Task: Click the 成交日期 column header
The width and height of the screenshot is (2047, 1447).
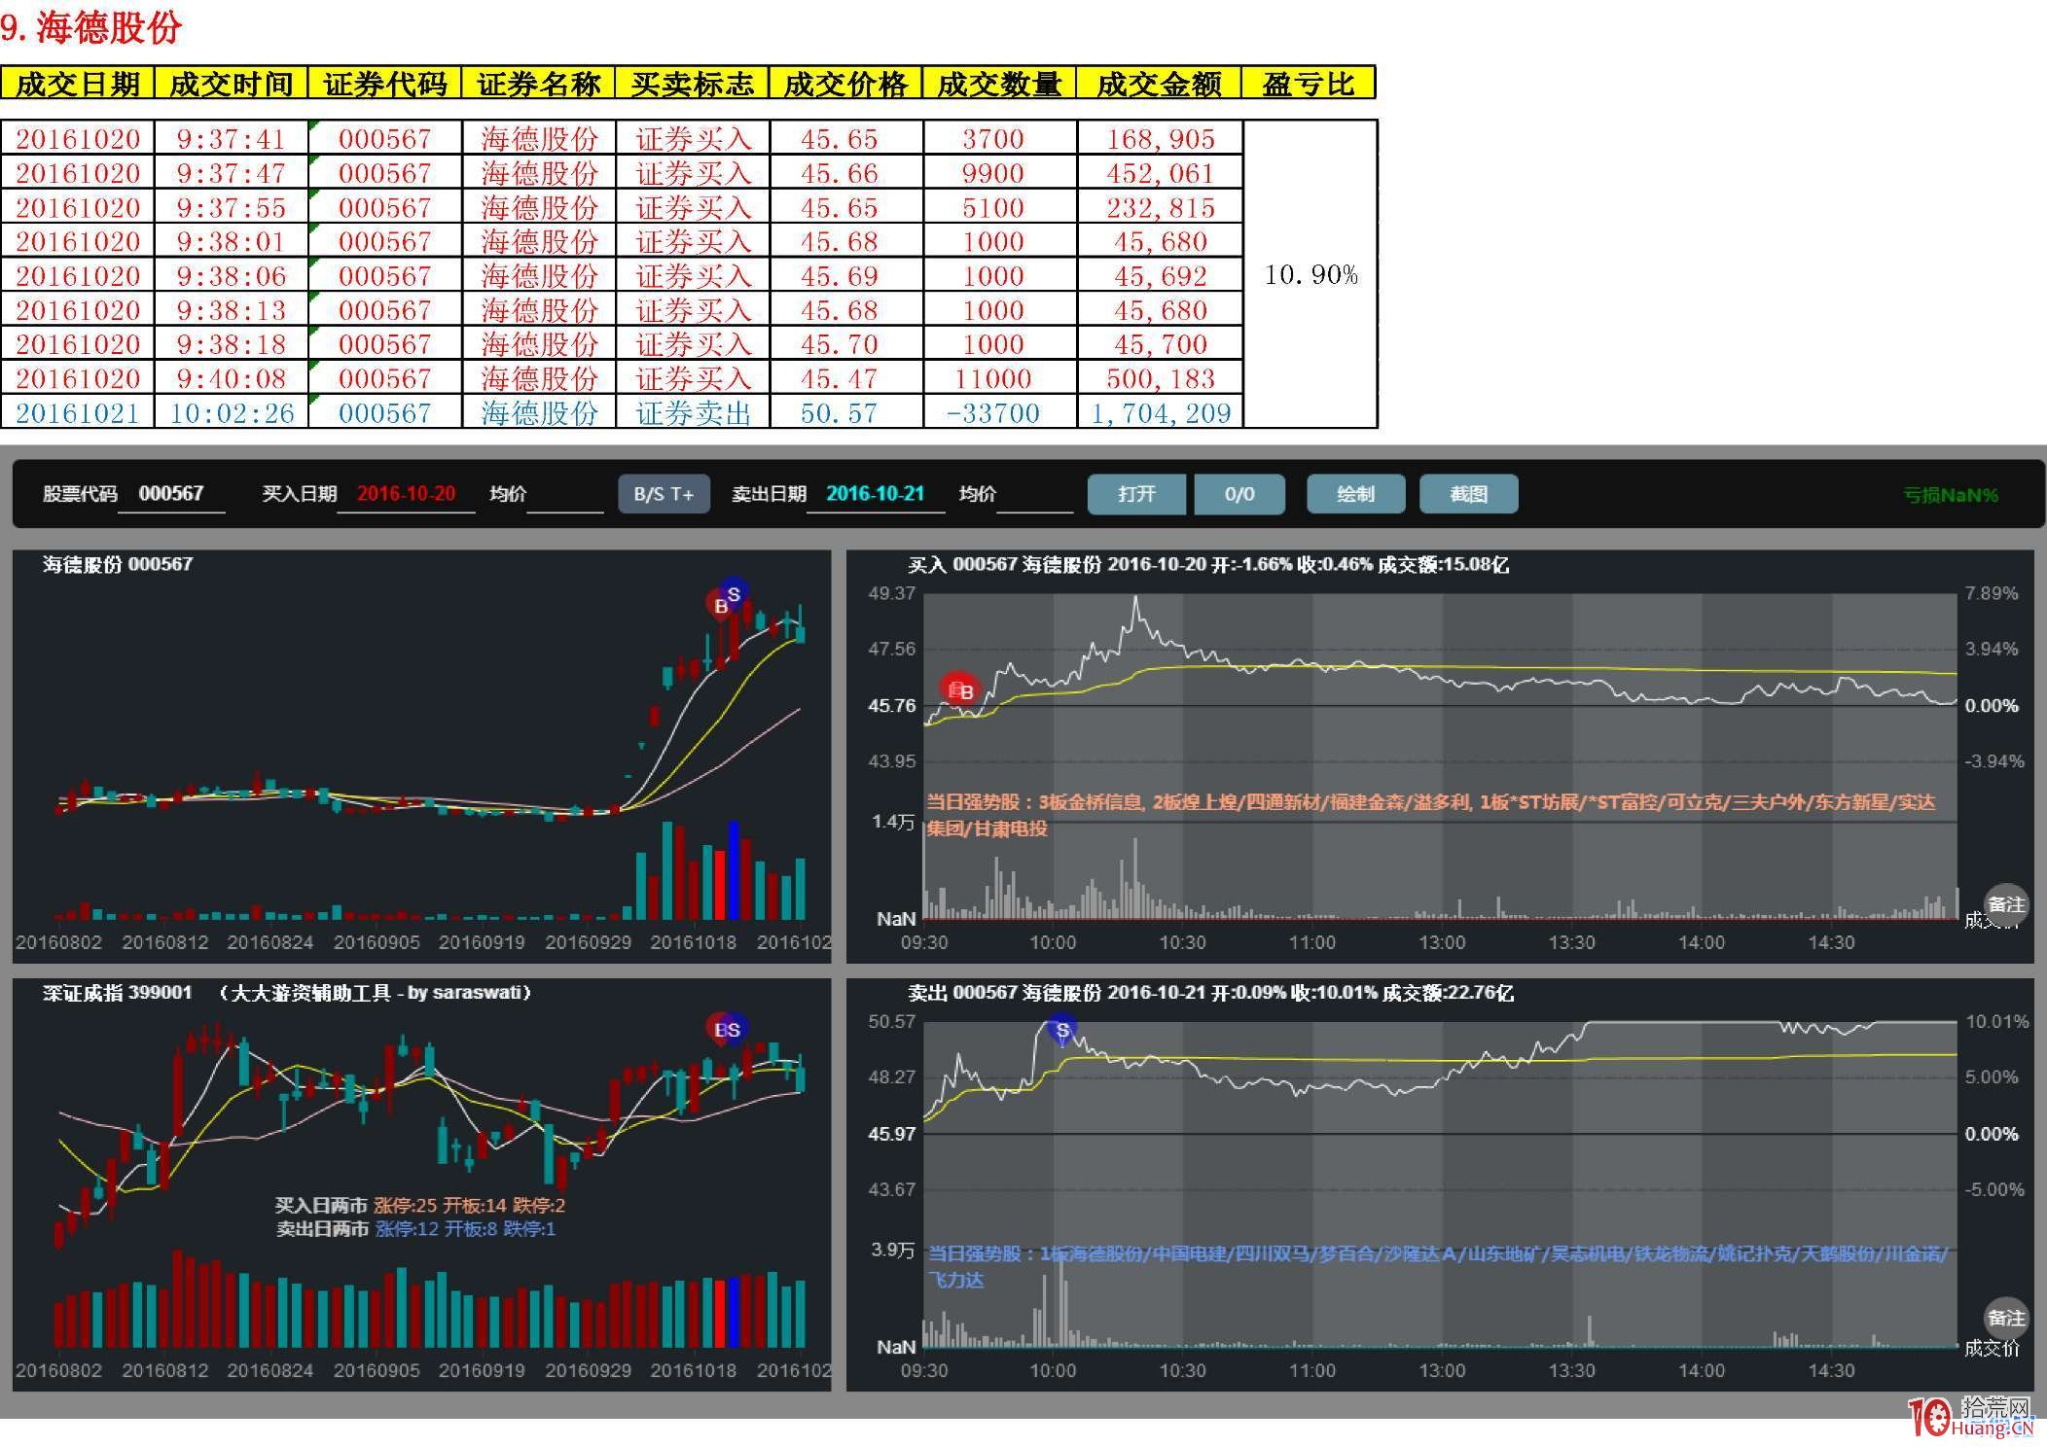Action: click(77, 84)
